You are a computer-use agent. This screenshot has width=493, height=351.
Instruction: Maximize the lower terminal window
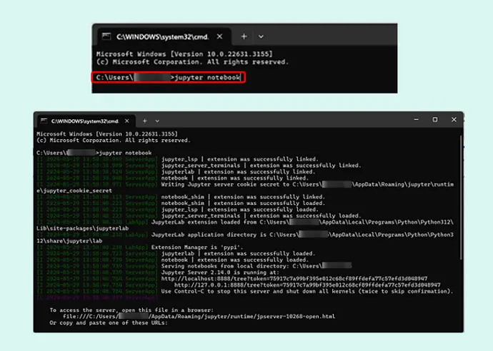pos(435,120)
